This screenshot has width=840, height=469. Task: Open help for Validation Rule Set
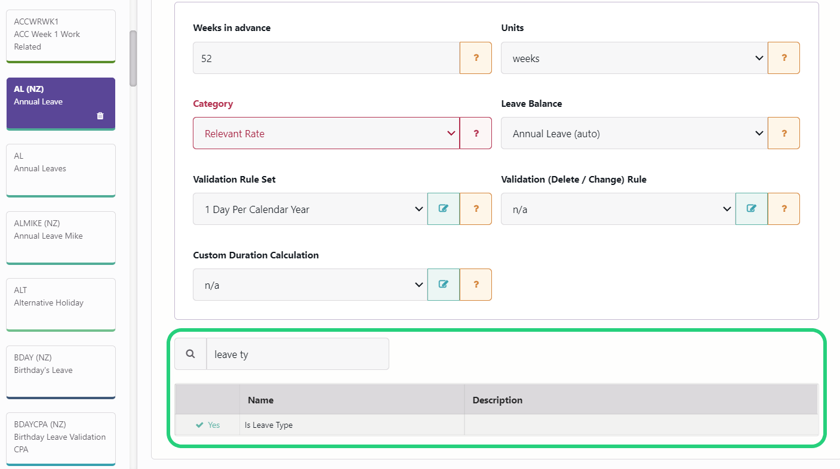click(476, 209)
